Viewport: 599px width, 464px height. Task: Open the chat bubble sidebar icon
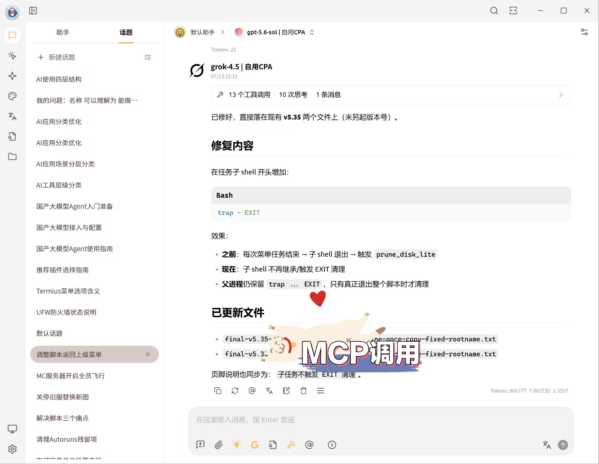(12, 36)
